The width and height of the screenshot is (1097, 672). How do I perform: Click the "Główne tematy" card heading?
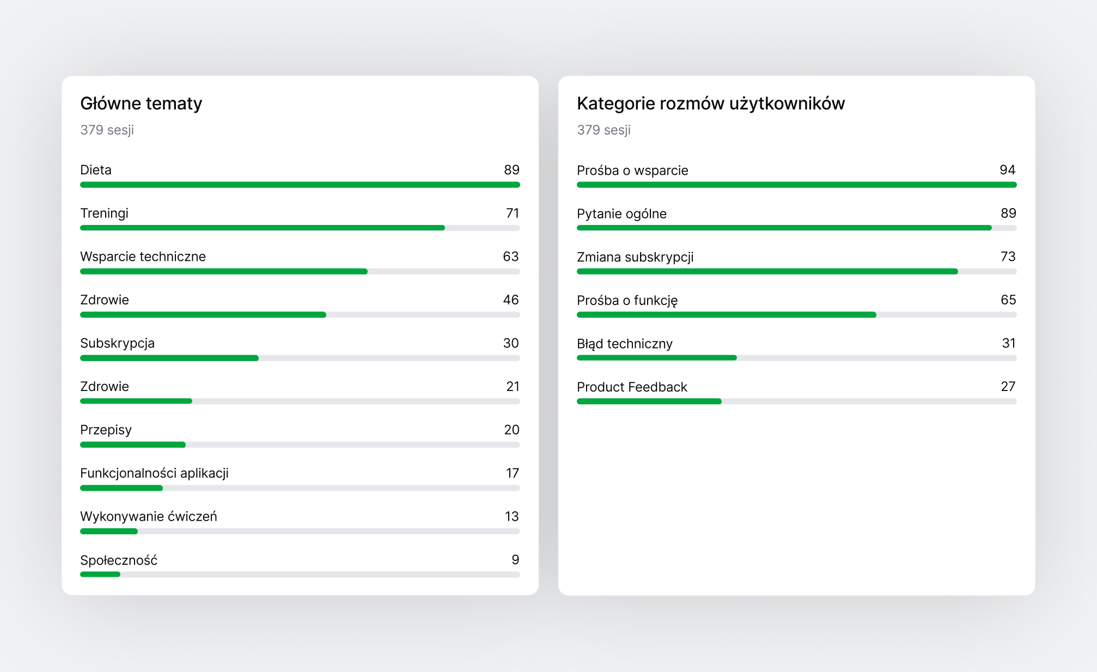(x=141, y=103)
